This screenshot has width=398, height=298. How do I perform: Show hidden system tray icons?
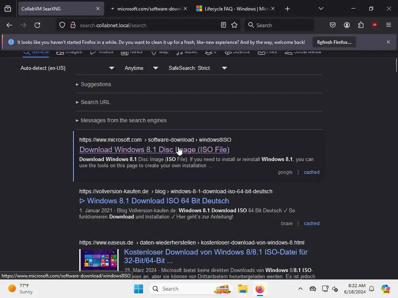point(300,289)
